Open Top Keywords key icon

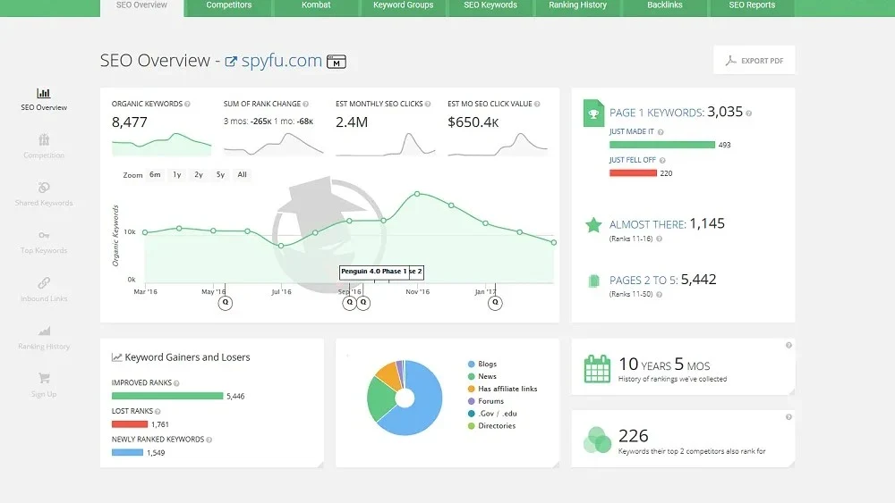(44, 235)
